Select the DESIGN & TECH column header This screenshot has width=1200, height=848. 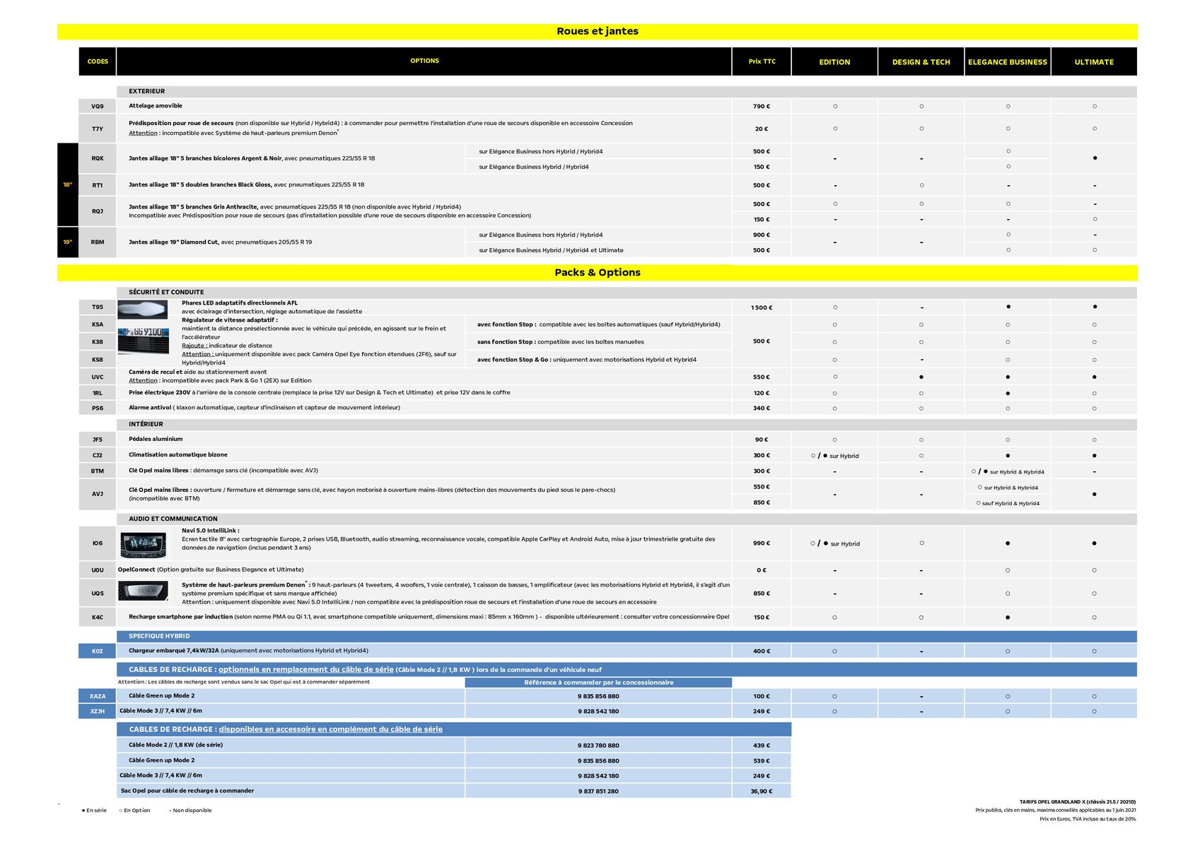[x=921, y=61]
